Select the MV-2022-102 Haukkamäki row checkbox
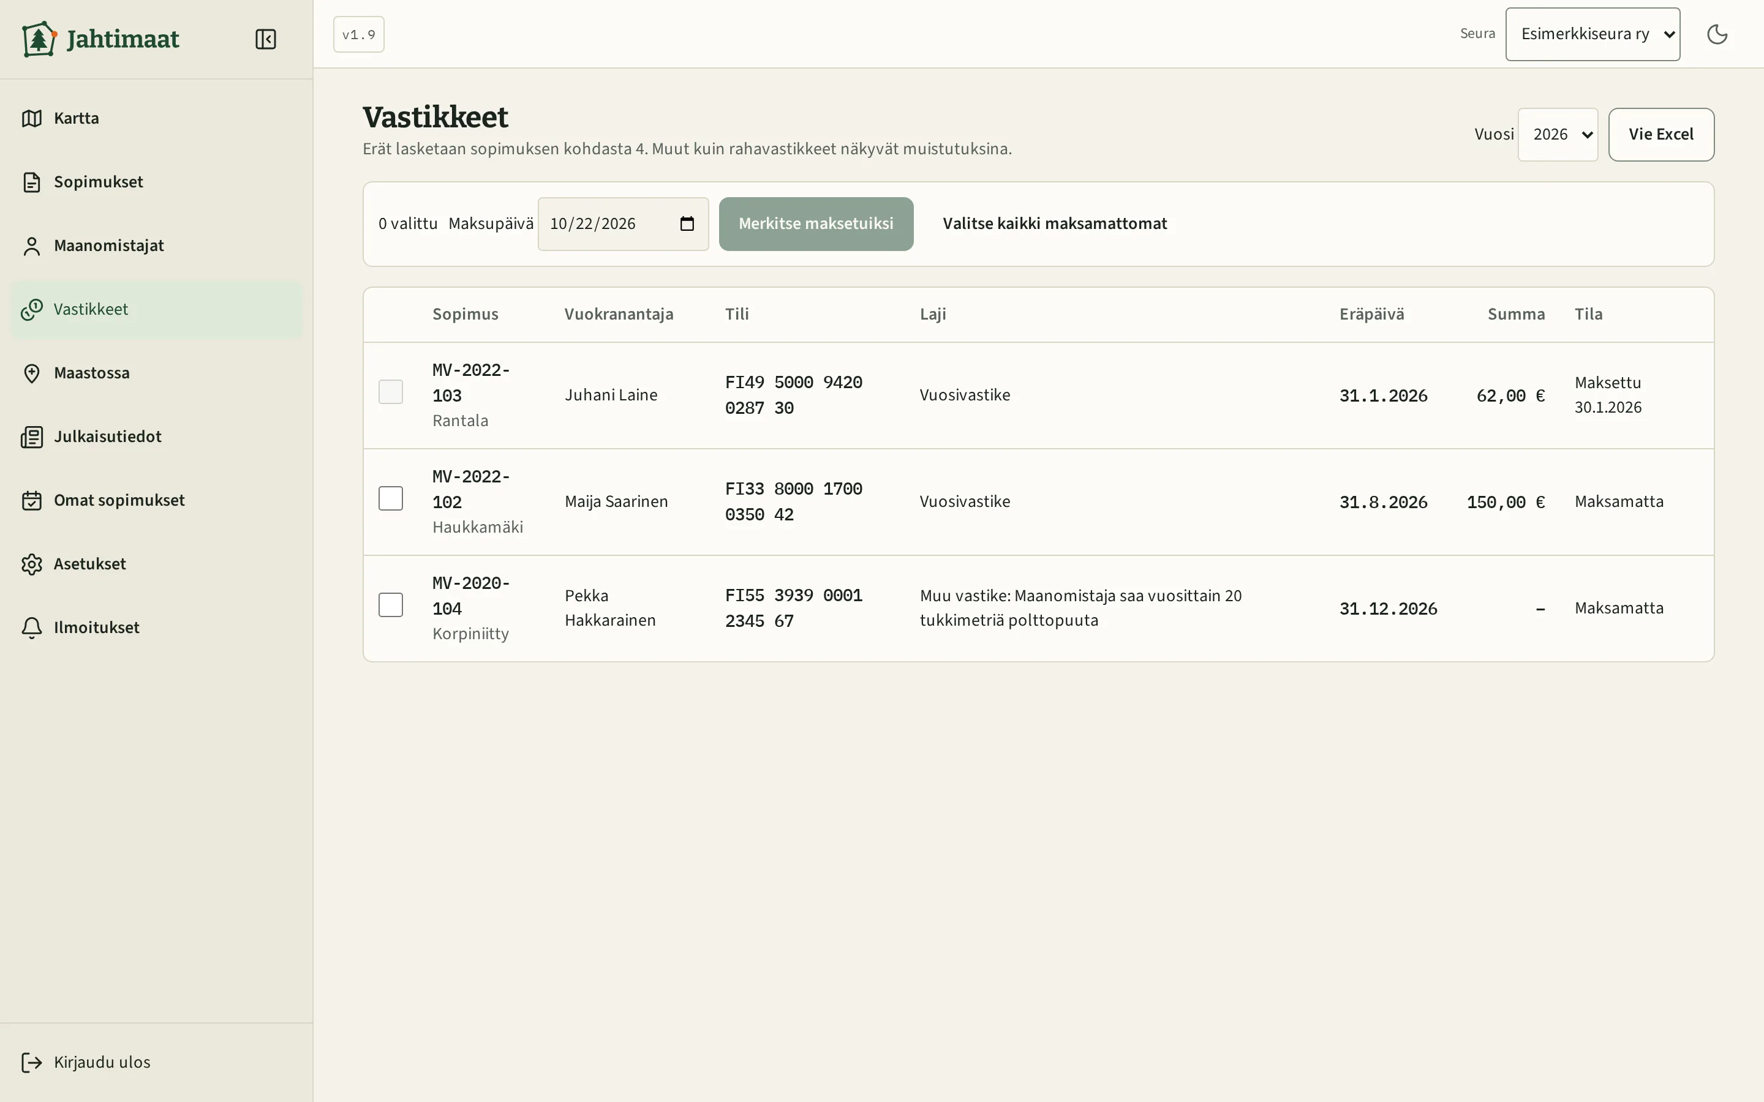Screen dimensions: 1764x1102 391,498
